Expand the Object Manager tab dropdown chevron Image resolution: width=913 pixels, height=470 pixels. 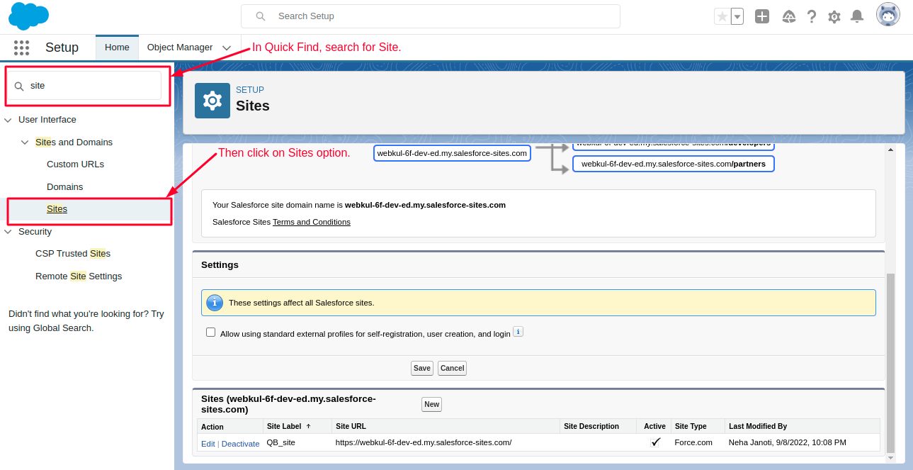click(227, 47)
